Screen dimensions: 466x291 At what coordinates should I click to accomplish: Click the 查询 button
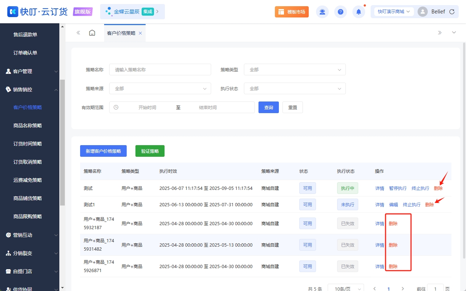(x=269, y=107)
